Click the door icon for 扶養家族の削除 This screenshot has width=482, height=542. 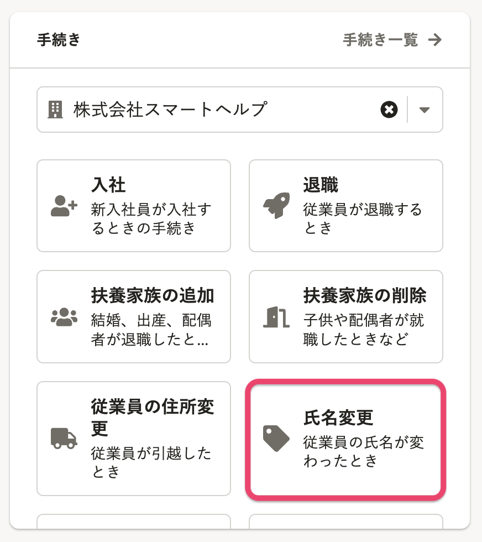(x=276, y=316)
